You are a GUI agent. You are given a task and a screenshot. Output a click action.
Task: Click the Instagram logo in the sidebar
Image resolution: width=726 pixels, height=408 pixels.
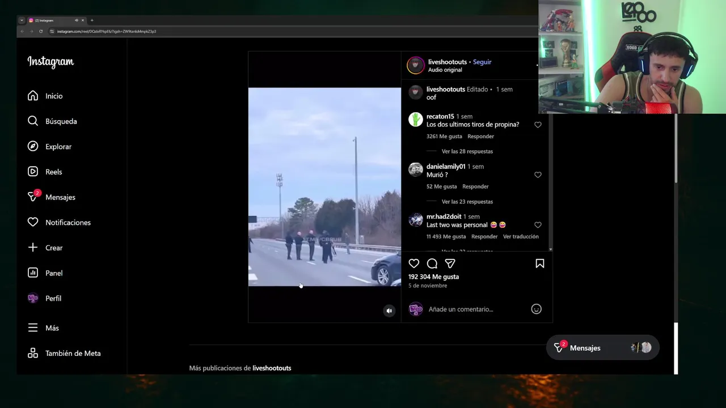pos(50,62)
